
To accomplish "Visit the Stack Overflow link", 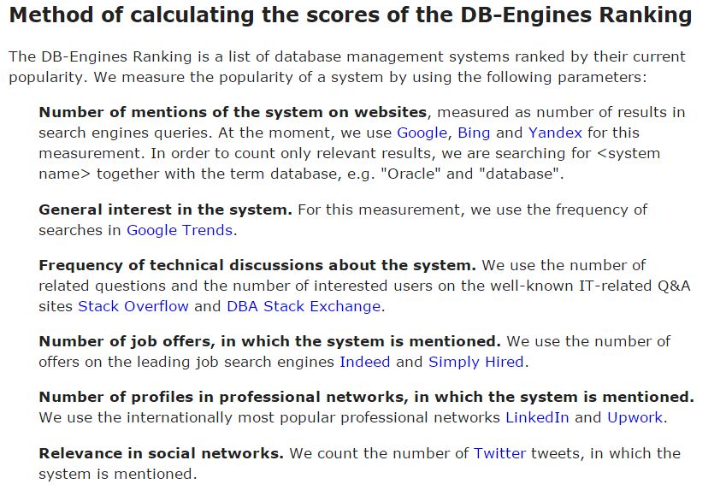I will [x=133, y=306].
